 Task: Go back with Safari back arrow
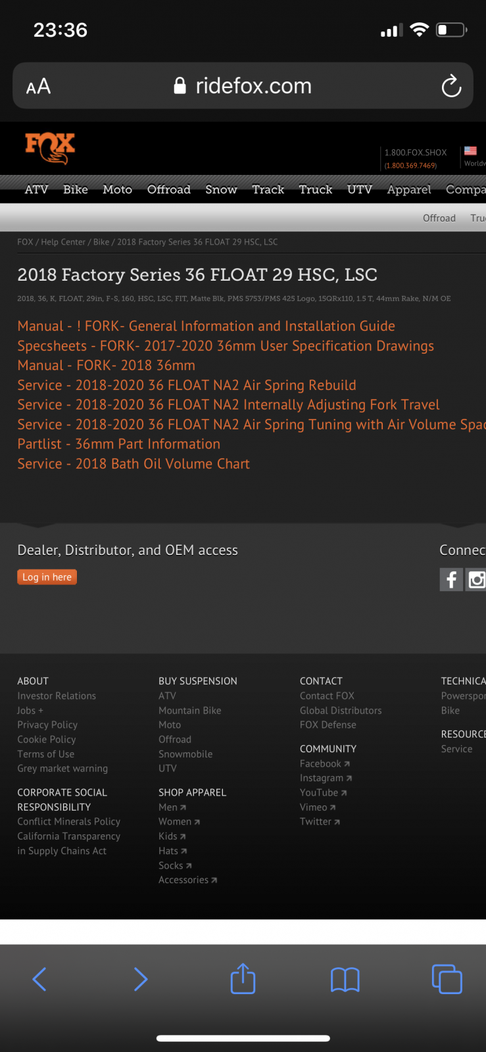coord(39,979)
